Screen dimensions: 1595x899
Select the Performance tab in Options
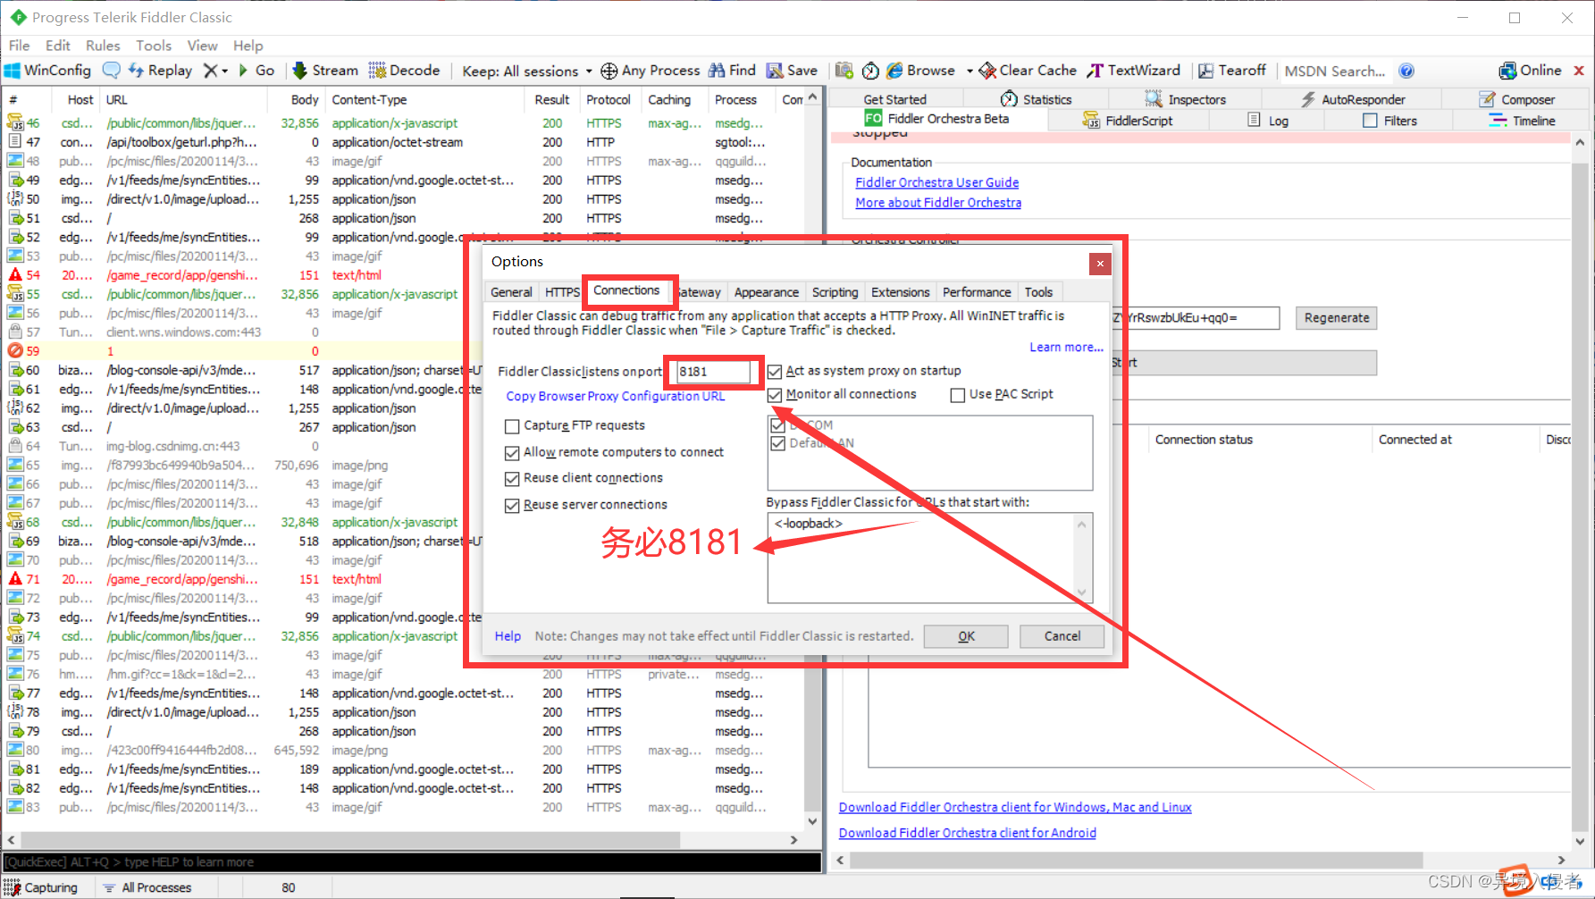click(977, 292)
